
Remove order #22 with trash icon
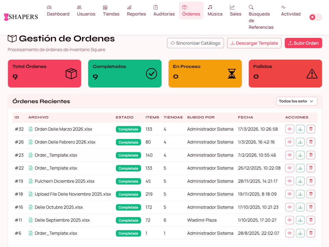(x=311, y=168)
